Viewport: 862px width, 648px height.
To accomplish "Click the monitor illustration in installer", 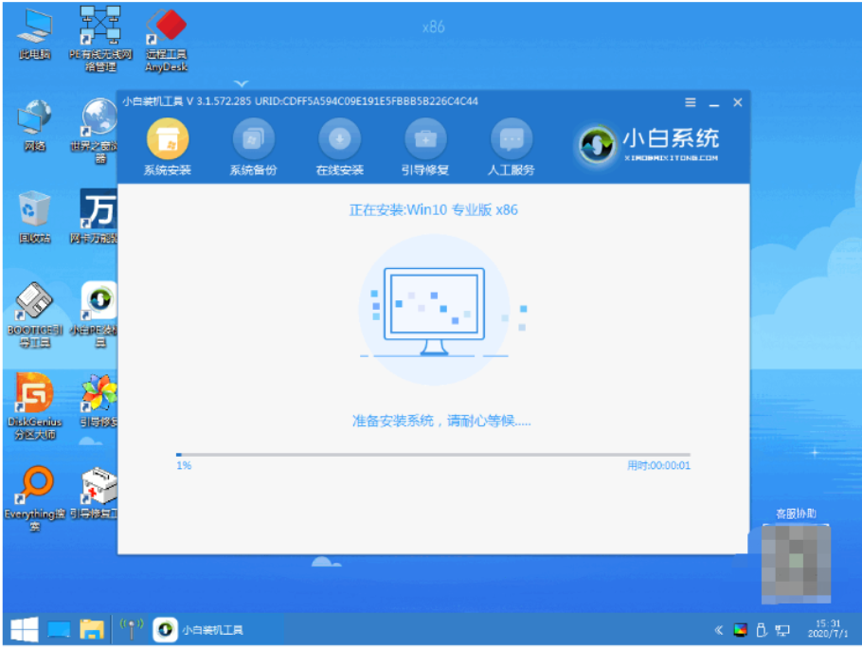I will (x=434, y=311).
